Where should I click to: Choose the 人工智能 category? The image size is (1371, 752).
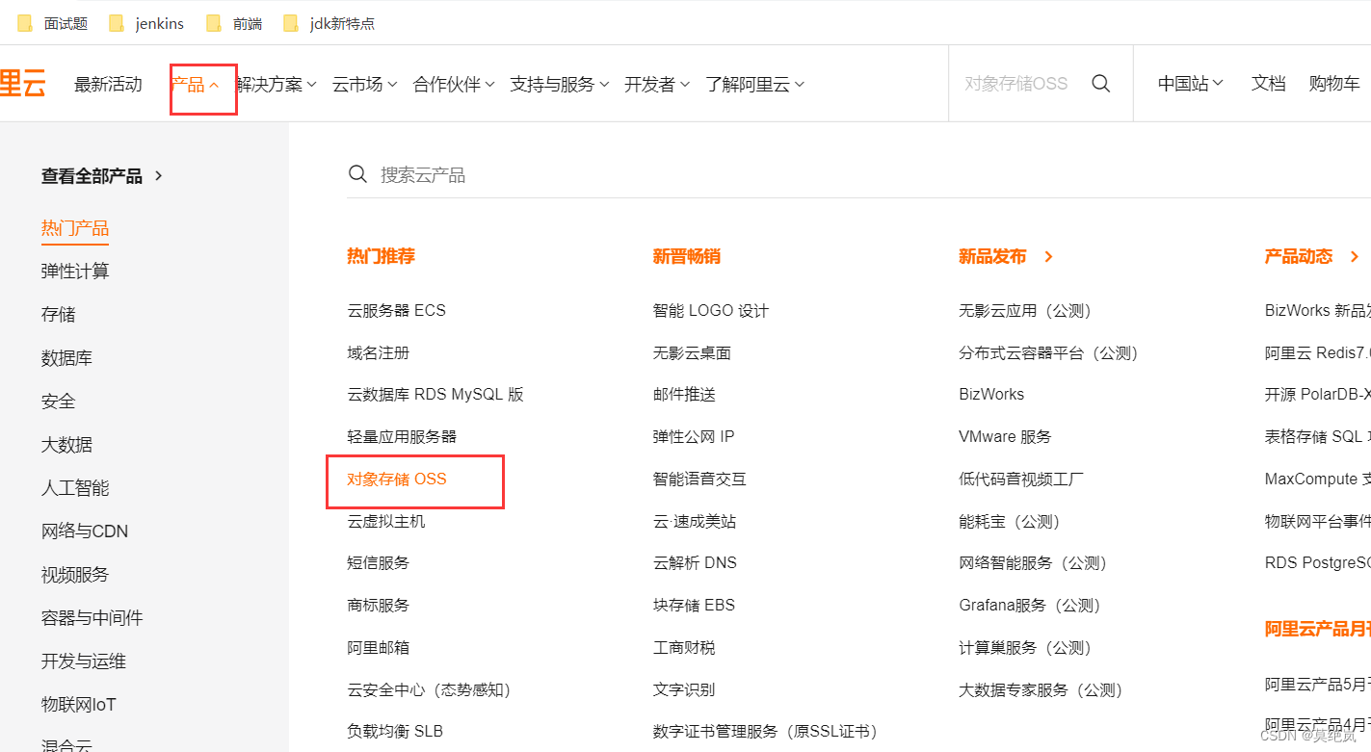click(75, 488)
